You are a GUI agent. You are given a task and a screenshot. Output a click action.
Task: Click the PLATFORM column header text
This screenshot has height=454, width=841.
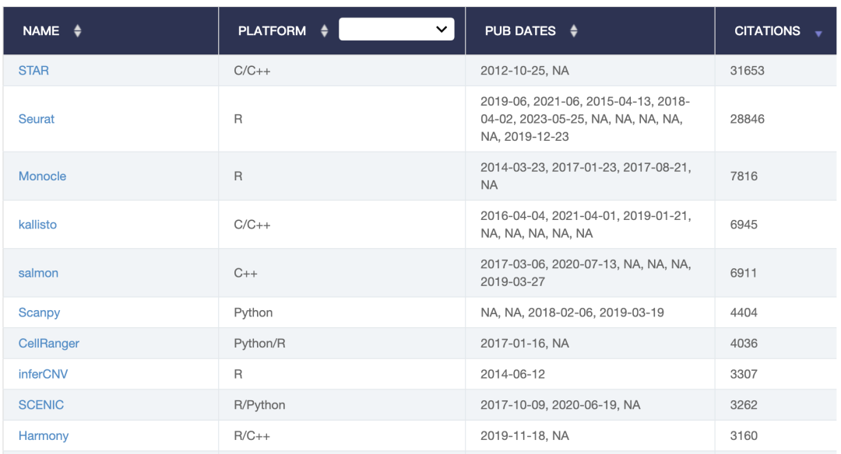[x=272, y=31]
